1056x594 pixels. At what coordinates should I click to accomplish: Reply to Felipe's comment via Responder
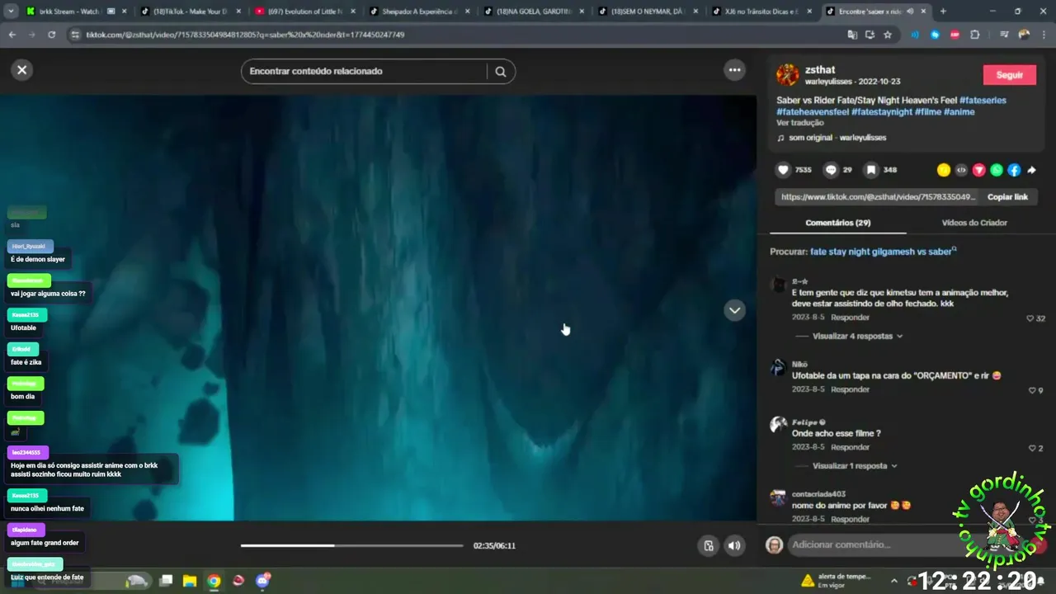(850, 447)
